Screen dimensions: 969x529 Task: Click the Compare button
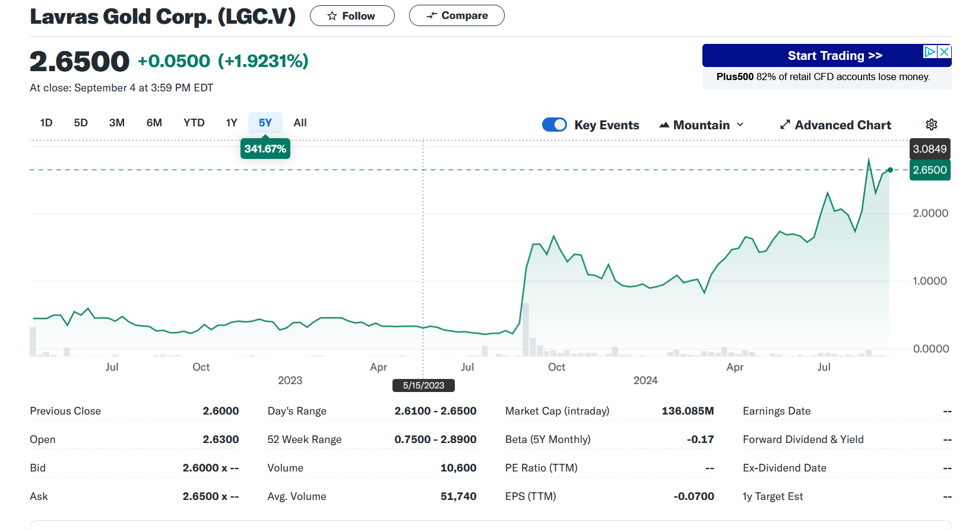pos(457,15)
